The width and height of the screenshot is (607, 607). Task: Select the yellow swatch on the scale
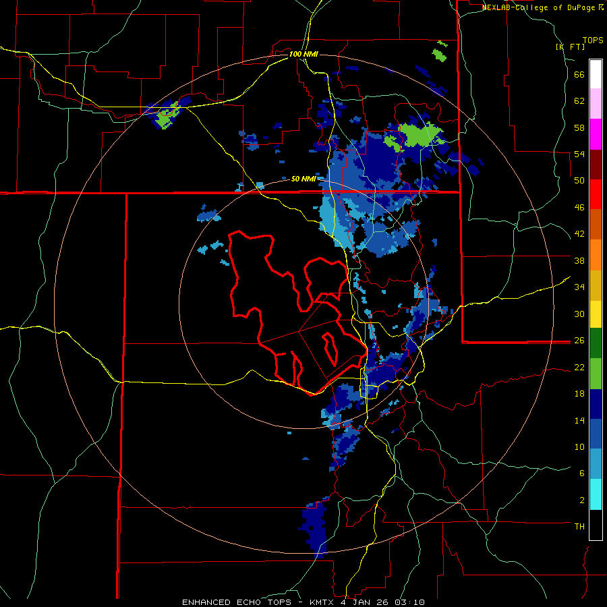pyautogui.click(x=596, y=314)
